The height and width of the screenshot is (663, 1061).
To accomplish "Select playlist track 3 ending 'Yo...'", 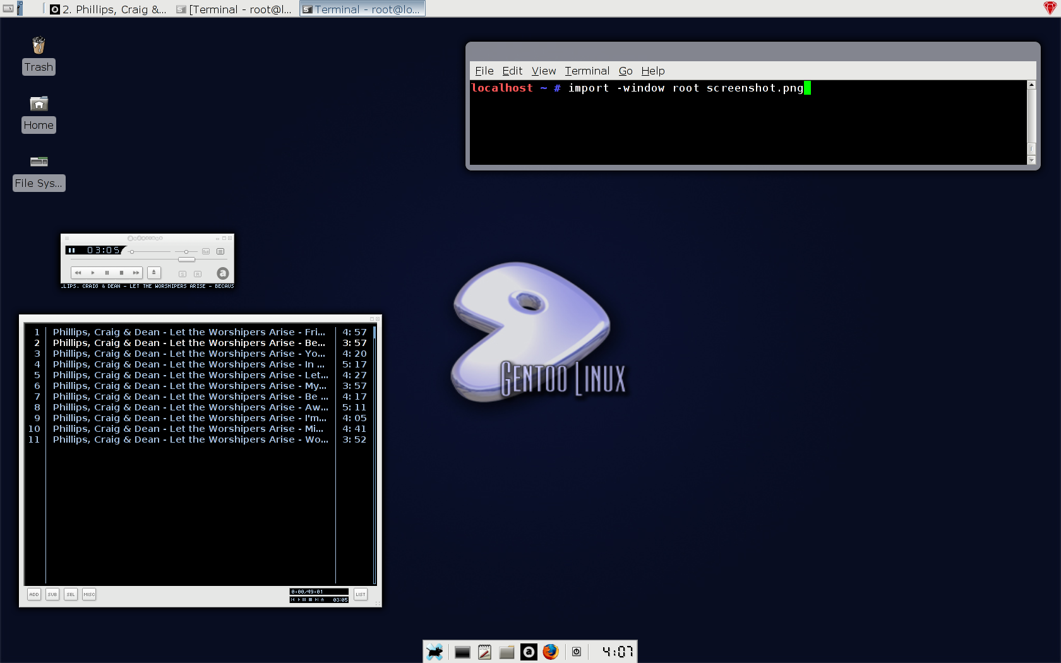I will click(x=197, y=354).
